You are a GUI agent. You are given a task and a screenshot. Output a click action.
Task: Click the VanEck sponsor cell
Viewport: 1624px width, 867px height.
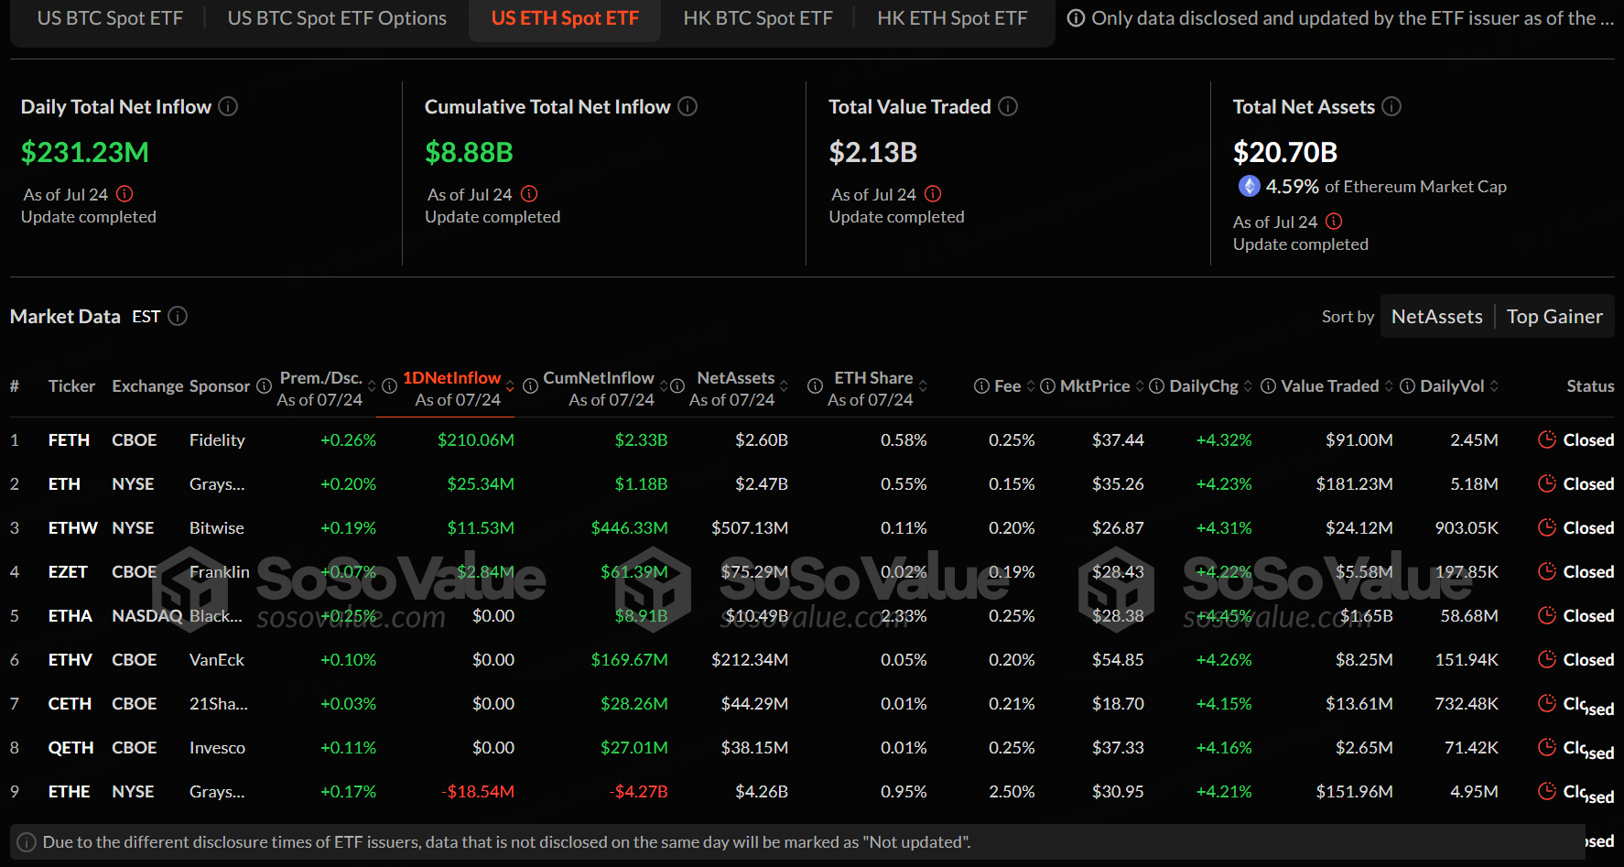[x=217, y=660]
